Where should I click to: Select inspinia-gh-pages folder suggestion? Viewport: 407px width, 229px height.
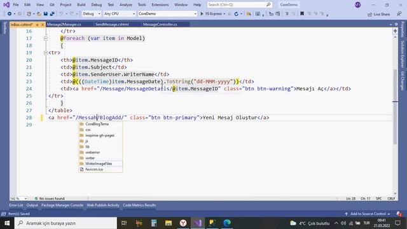[x=100, y=135]
